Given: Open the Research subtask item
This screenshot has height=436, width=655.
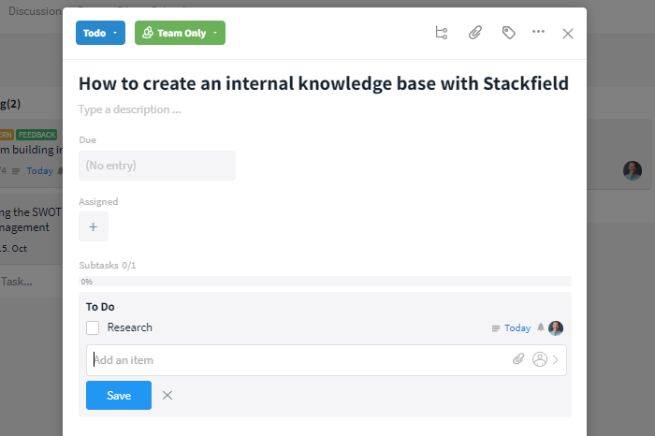Looking at the screenshot, I should pos(129,327).
